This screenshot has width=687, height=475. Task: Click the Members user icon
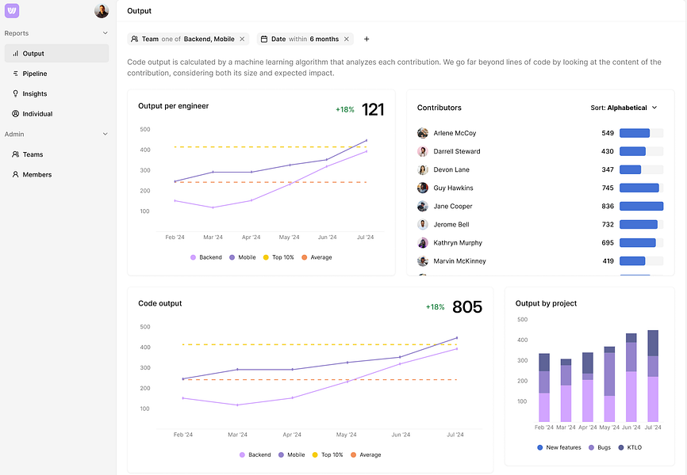(x=15, y=174)
